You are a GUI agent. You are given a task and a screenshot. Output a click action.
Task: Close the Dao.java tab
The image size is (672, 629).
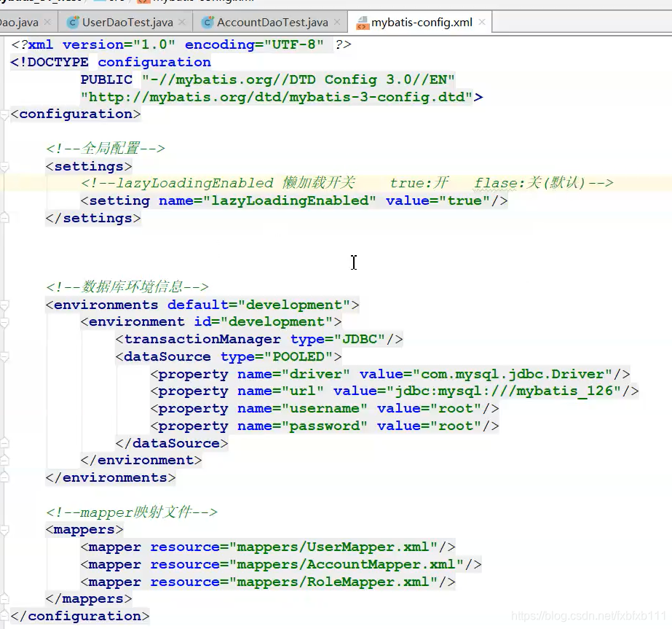pyautogui.click(x=47, y=22)
